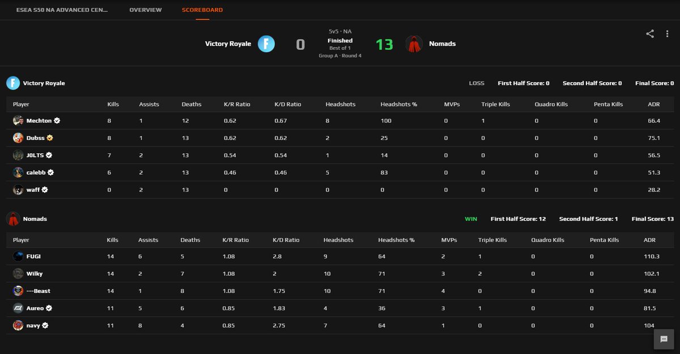Open Wilky's avatar
The image size is (680, 354).
point(18,274)
